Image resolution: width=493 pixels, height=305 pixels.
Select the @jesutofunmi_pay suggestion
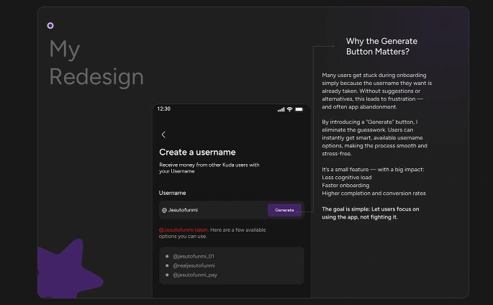click(x=194, y=275)
